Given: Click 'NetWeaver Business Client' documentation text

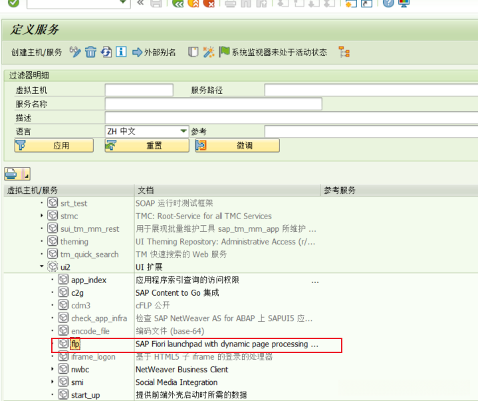Looking at the screenshot, I should (181, 370).
